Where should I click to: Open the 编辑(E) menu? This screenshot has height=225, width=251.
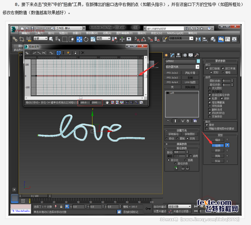pos(26,33)
